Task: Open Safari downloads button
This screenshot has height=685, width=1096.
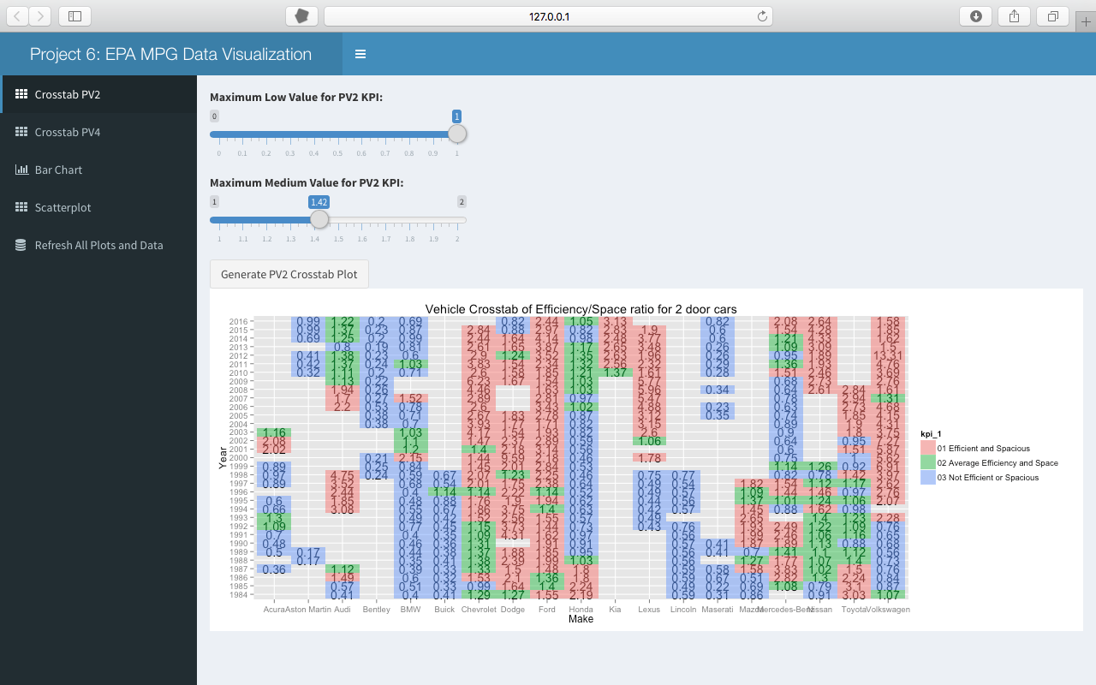Action: [975, 15]
